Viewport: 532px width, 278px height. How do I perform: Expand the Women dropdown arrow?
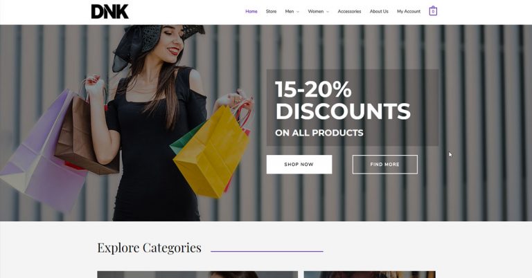[x=328, y=12]
